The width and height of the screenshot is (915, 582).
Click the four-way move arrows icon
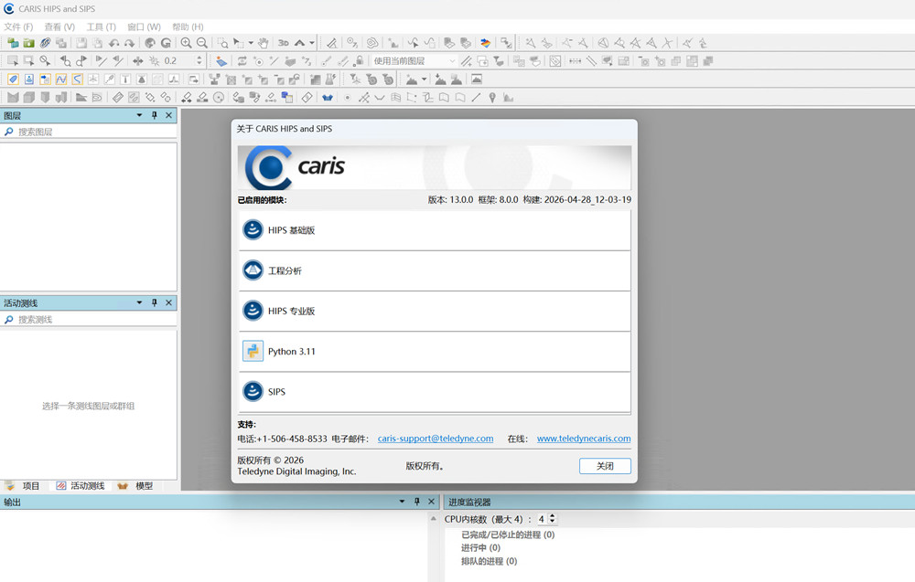click(138, 60)
